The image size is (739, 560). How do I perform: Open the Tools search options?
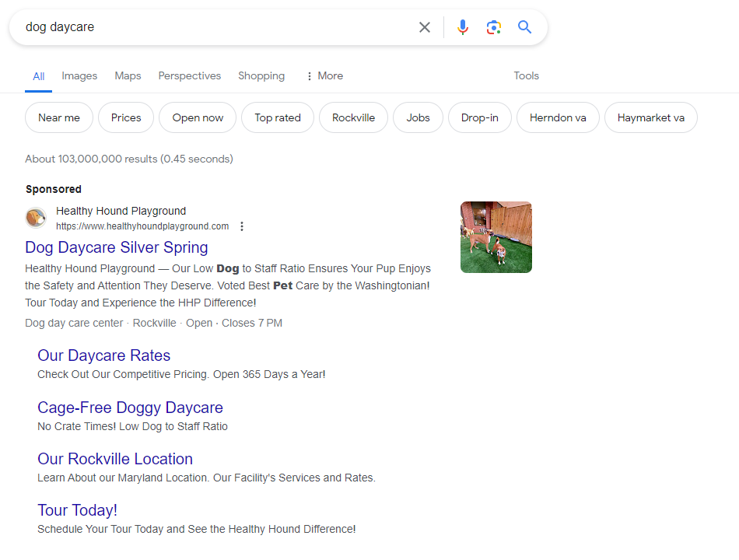point(526,76)
